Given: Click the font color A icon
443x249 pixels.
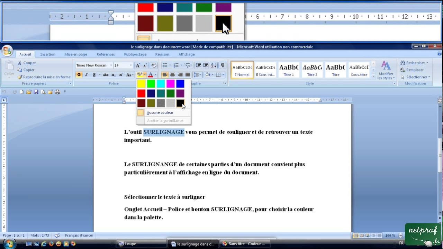Looking at the screenshot, I should (150, 75).
